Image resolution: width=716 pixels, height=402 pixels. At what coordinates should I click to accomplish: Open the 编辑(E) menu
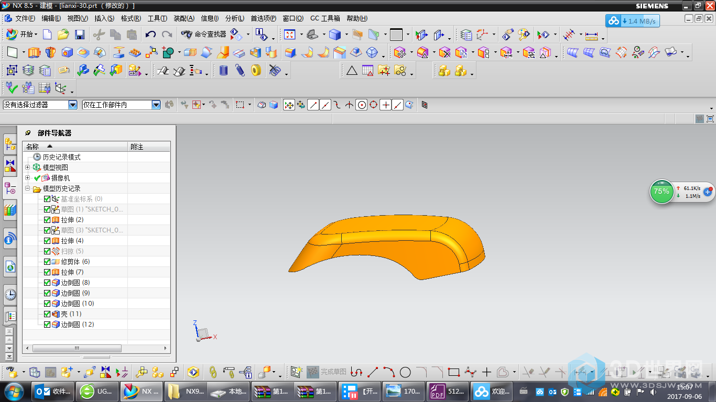(51, 18)
